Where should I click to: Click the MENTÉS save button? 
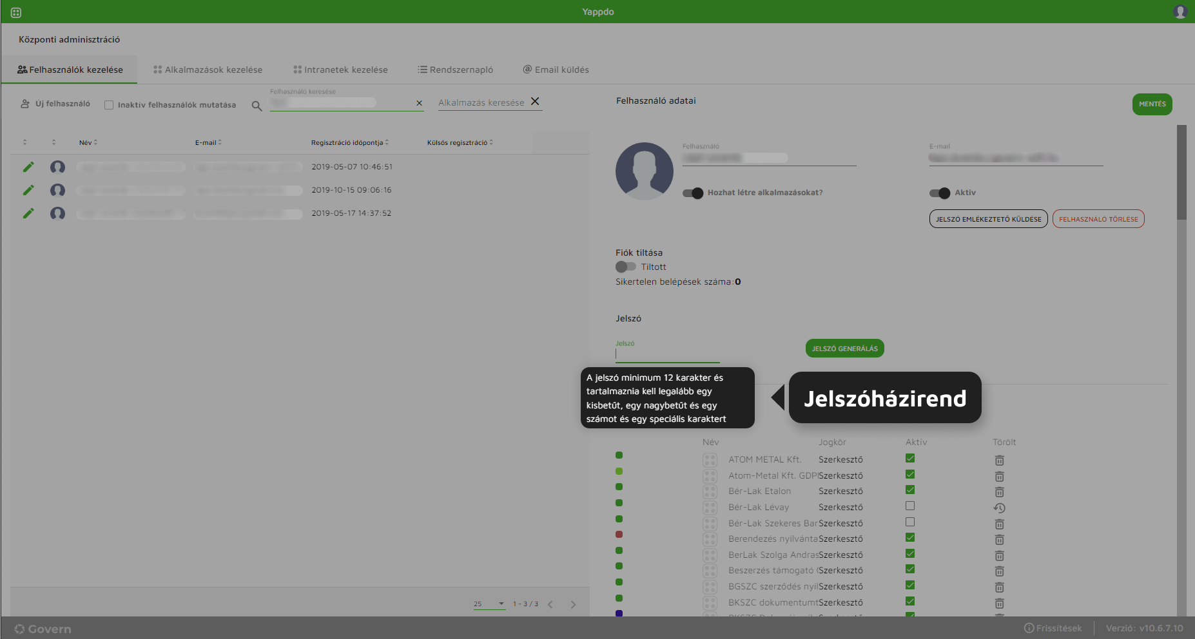(1152, 104)
